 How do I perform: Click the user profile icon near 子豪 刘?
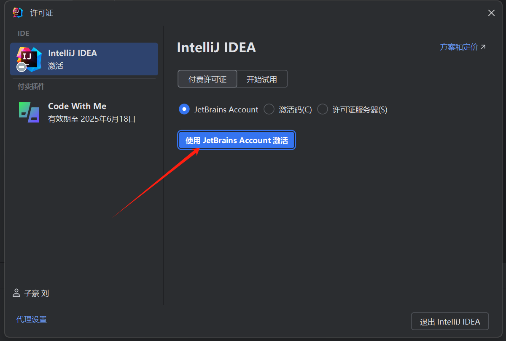(x=16, y=293)
